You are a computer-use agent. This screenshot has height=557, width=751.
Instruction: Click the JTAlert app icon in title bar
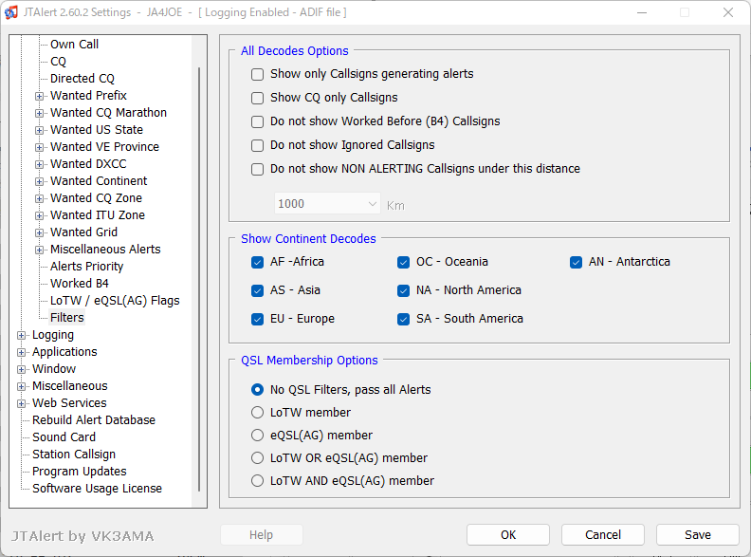(x=11, y=12)
